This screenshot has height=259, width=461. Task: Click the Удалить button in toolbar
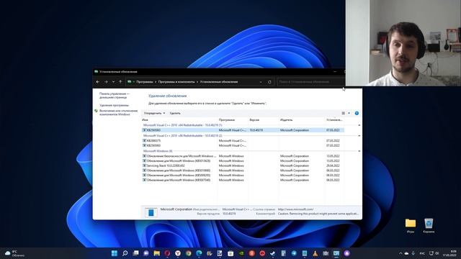coord(175,113)
